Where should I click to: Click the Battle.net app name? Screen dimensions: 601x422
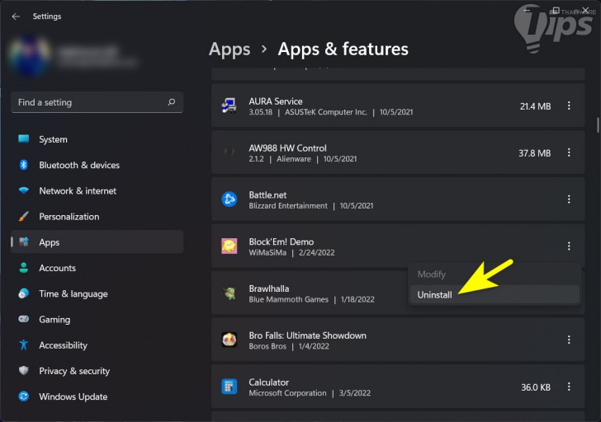point(267,195)
